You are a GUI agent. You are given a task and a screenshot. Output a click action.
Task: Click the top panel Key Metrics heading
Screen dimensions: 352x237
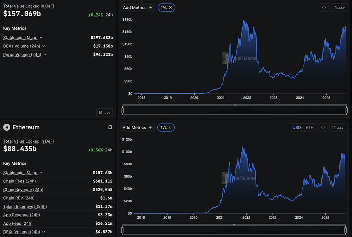coord(15,28)
